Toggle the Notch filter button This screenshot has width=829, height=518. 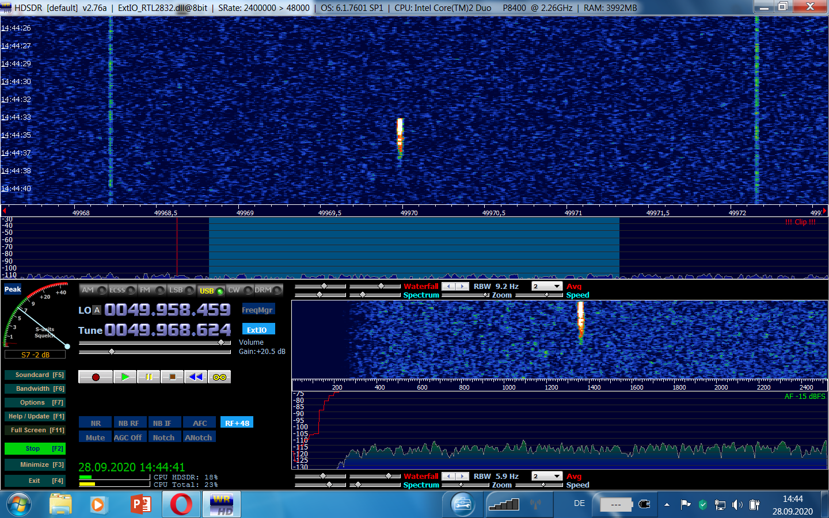click(x=163, y=437)
